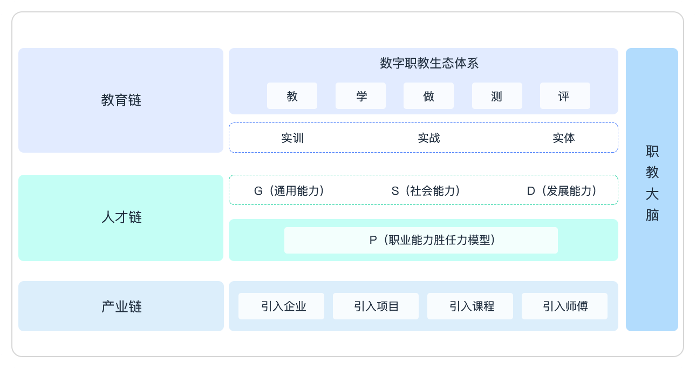The width and height of the screenshot is (696, 369).
Task: Select the 人才链 block
Action: coord(121,217)
